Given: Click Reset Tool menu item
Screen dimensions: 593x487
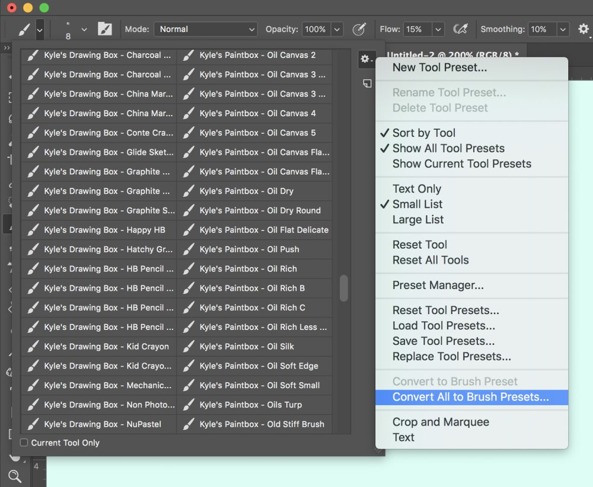Looking at the screenshot, I should point(471,245).
